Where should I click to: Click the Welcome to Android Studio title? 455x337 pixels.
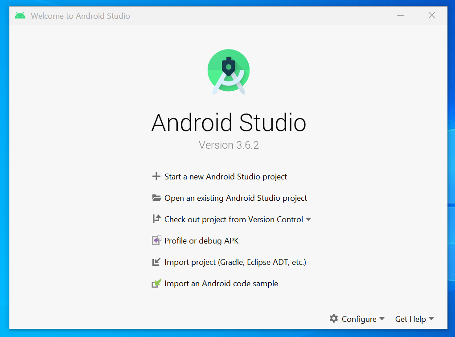[x=80, y=16]
